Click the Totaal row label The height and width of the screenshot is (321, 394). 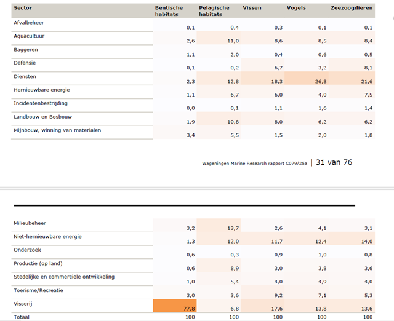[x=22, y=317]
